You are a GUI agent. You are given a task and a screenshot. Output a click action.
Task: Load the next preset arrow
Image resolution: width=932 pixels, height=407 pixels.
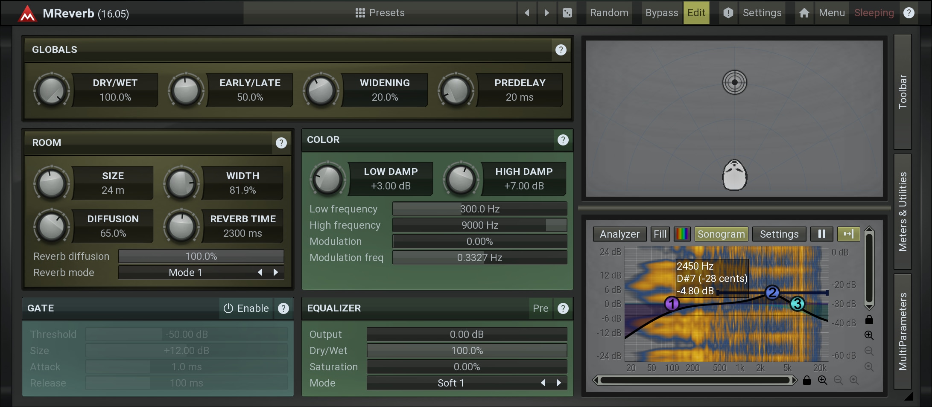(x=547, y=13)
